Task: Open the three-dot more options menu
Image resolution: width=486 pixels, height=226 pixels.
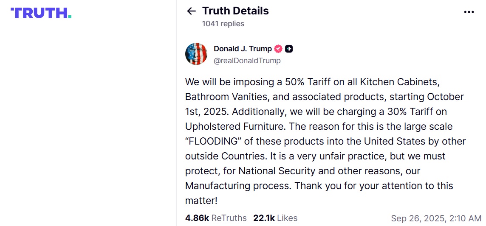Action: [x=469, y=12]
